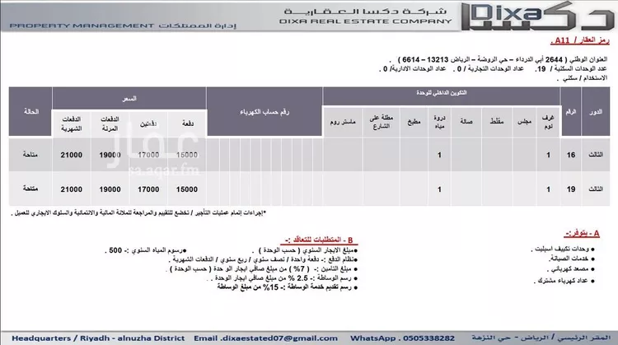Click 'Headquarters / Riyadh - alnuzha District' footer text
Viewport: 618px width, 345px height.
98,338
